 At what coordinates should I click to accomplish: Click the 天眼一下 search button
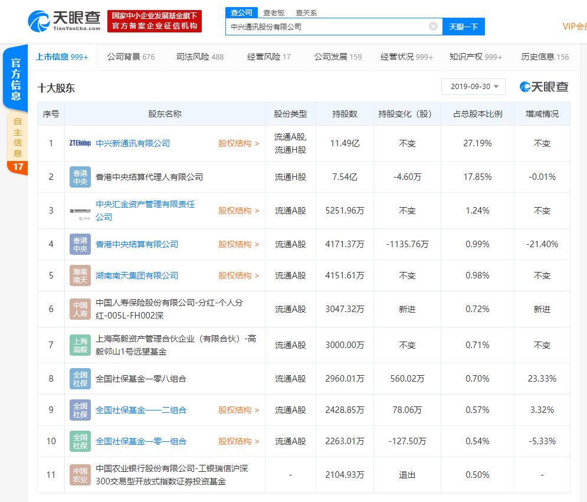pyautogui.click(x=464, y=27)
